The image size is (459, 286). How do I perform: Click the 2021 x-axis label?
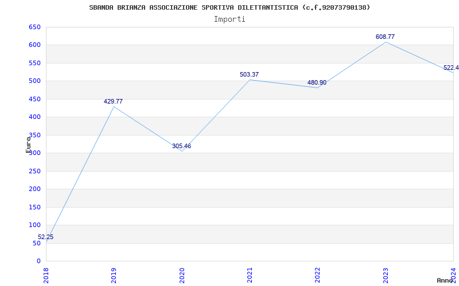[250, 276]
